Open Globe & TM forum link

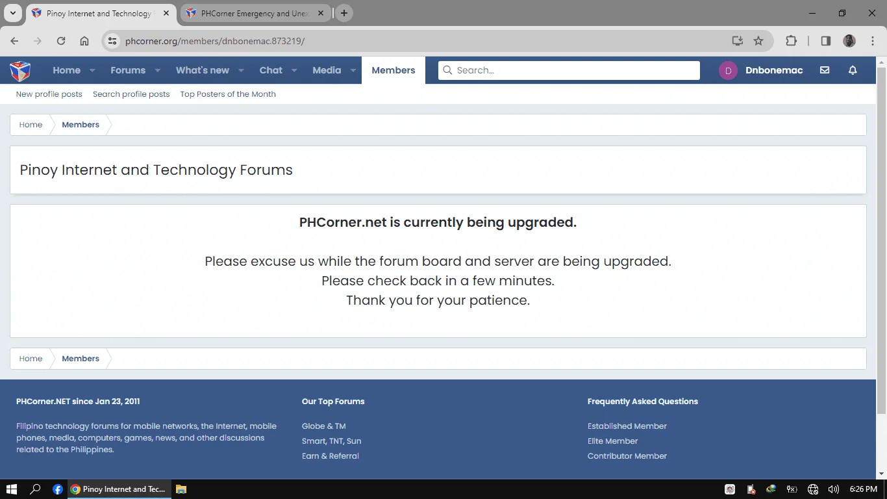(x=324, y=426)
